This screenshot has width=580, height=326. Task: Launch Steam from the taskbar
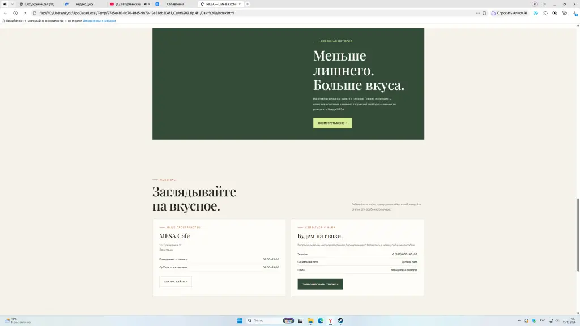click(x=340, y=320)
